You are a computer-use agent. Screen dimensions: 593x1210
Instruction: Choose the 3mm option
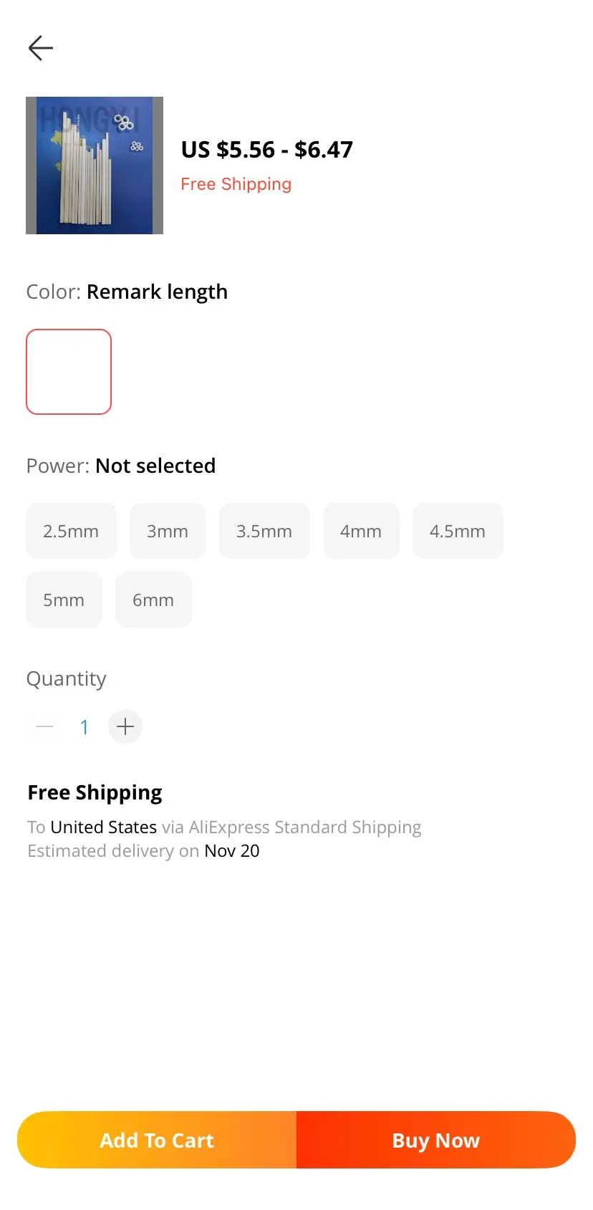coord(168,531)
